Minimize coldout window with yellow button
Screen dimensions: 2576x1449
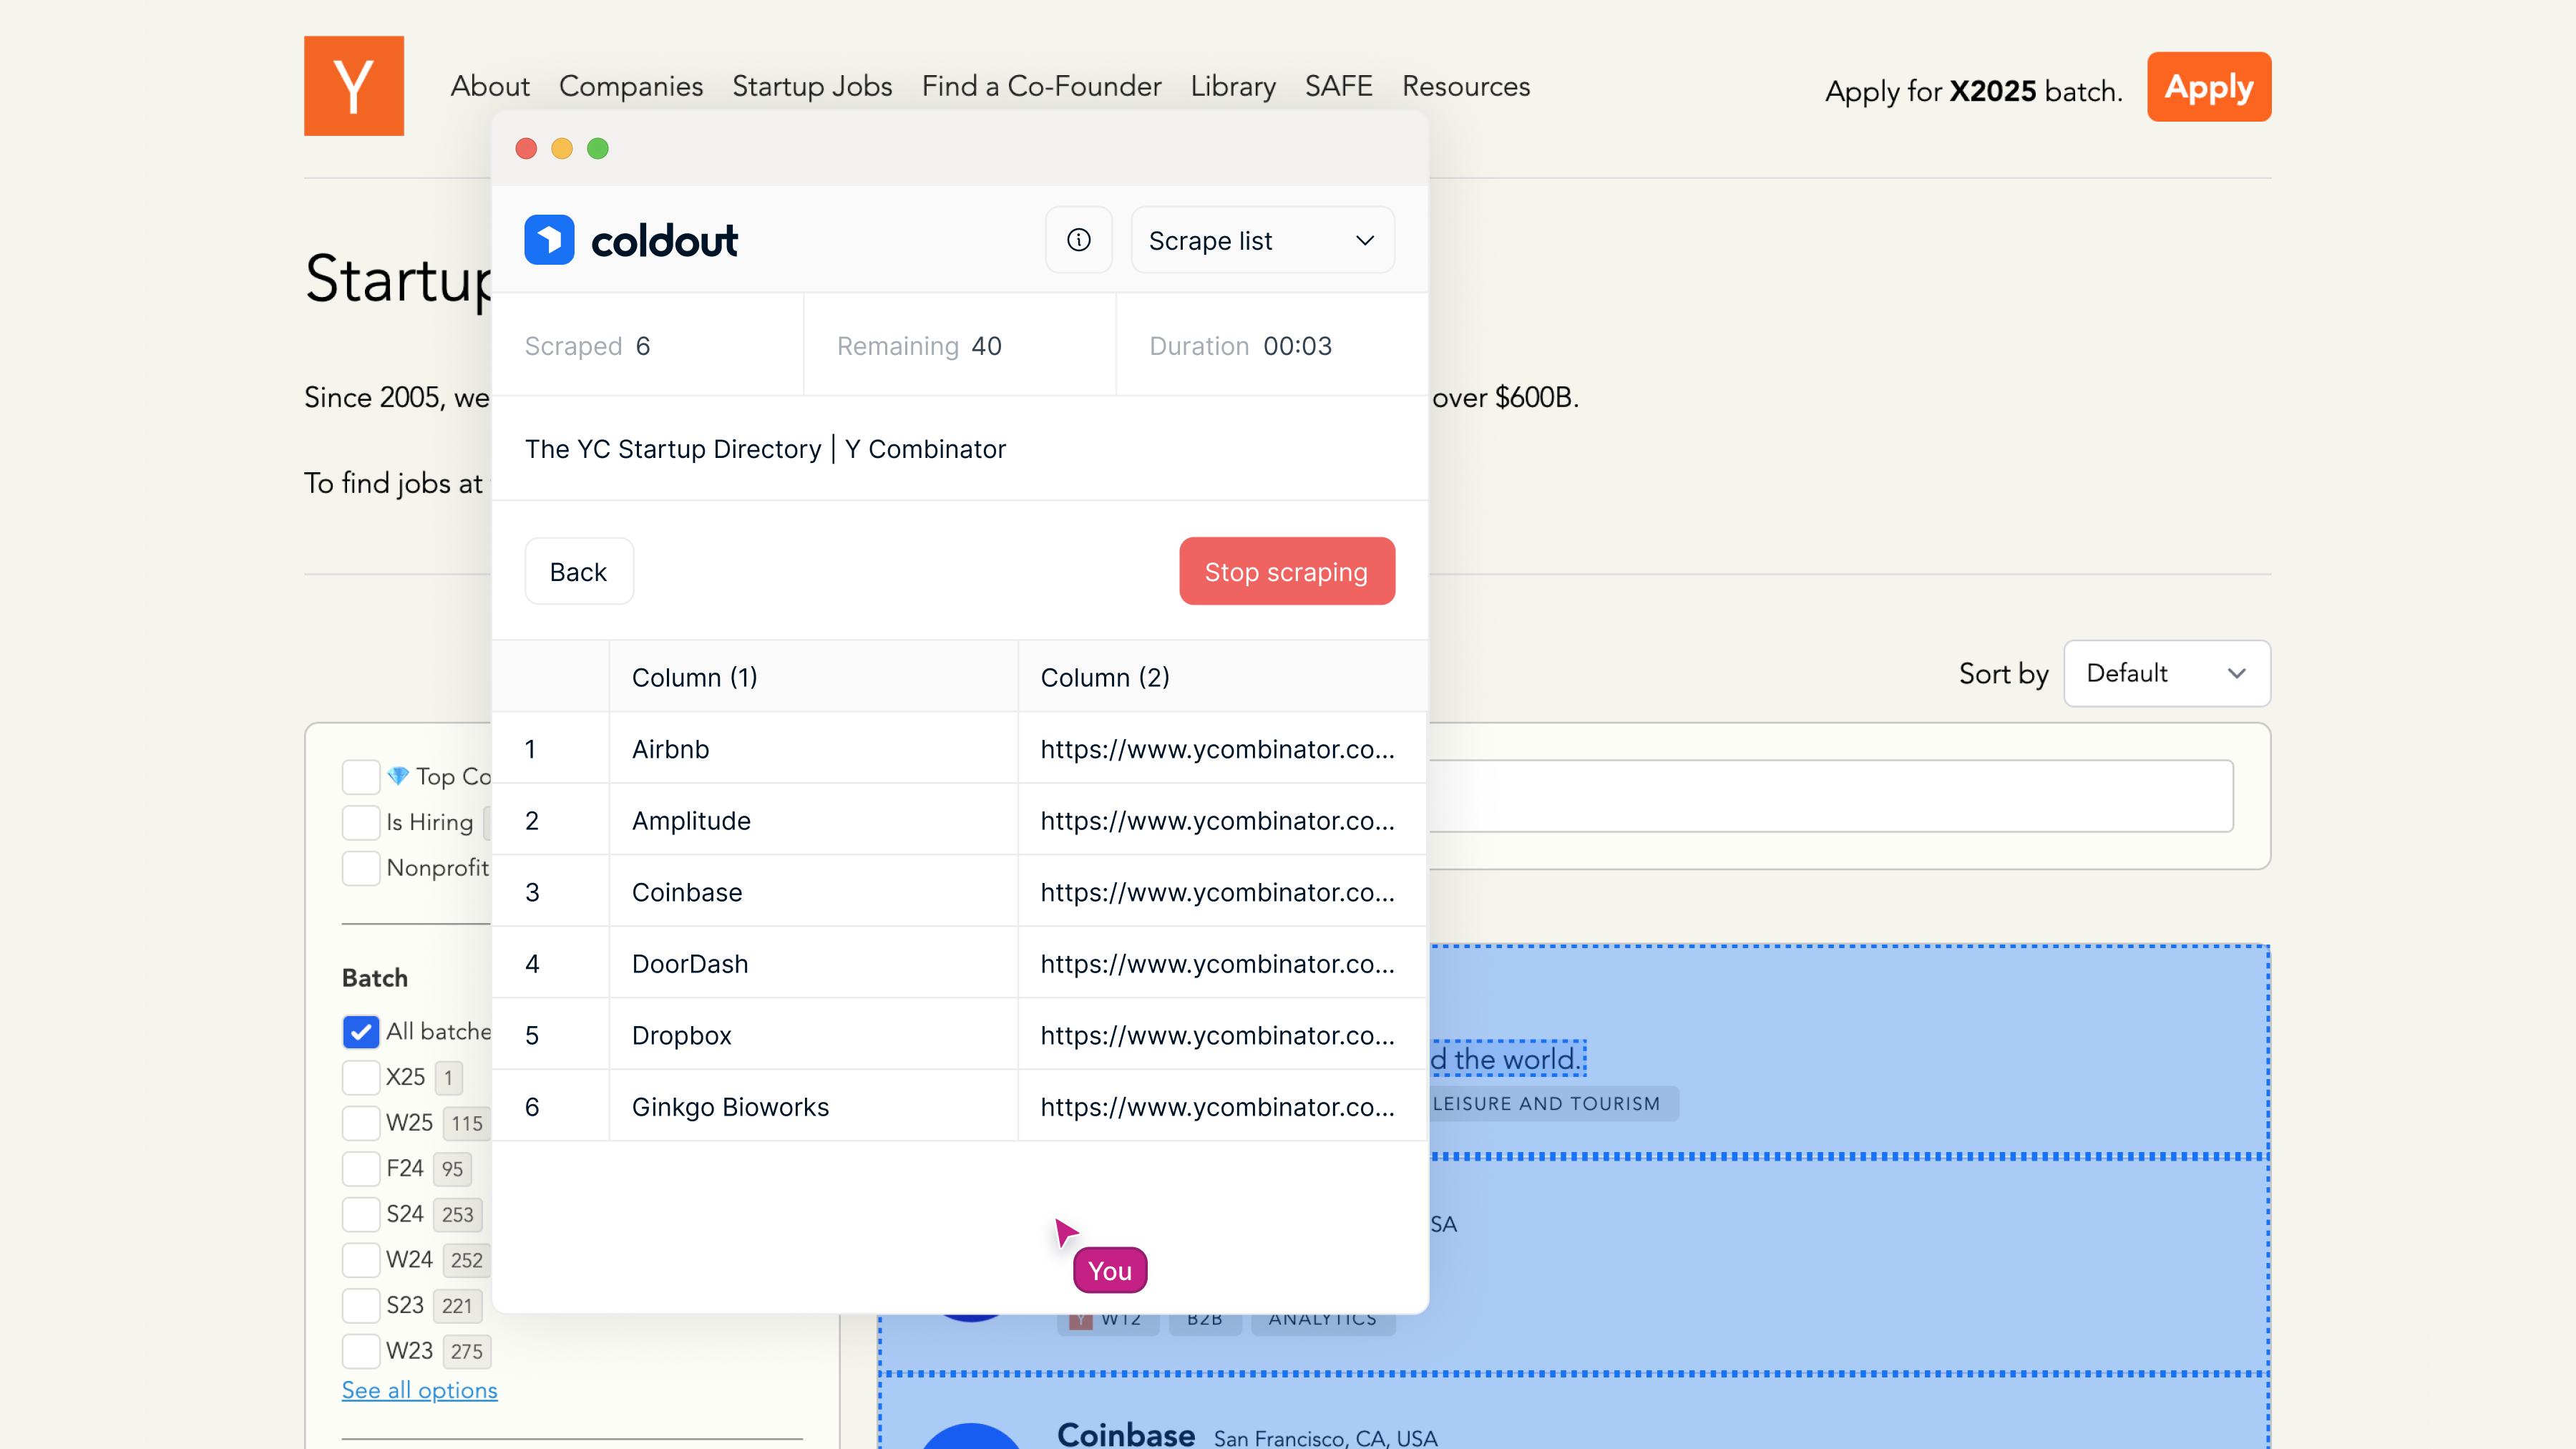pos(562,149)
